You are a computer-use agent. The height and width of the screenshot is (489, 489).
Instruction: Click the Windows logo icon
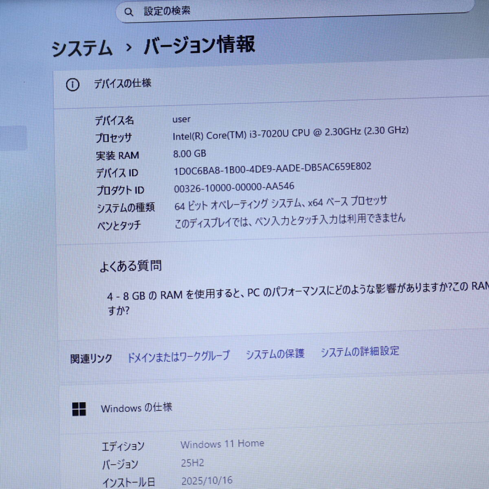[79, 409]
